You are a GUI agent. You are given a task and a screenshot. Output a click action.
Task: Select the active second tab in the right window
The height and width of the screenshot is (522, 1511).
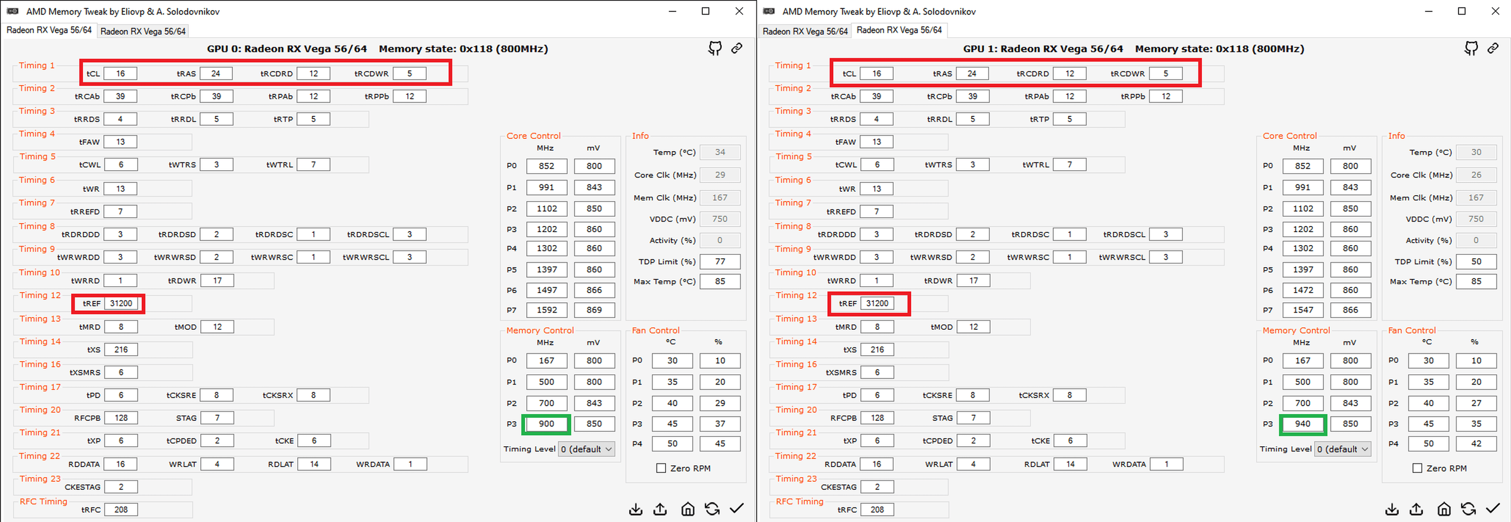point(899,30)
